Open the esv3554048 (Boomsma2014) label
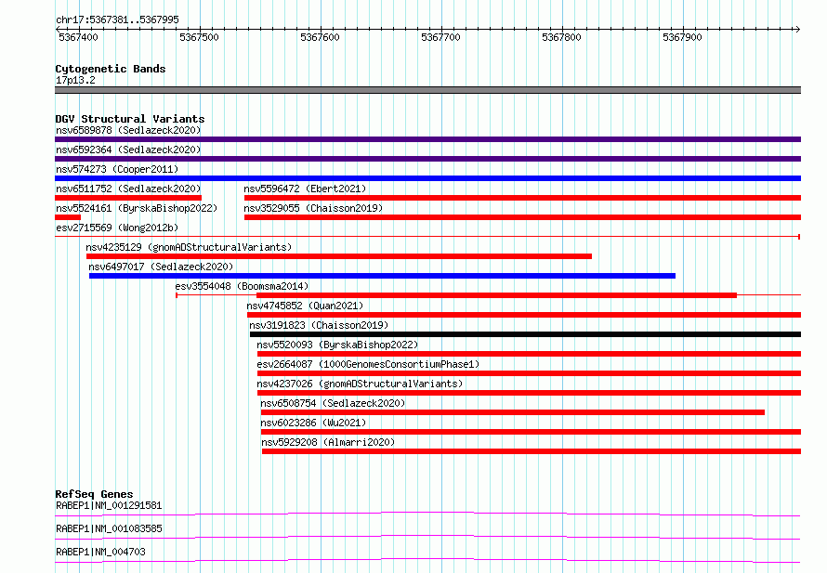This screenshot has width=827, height=573. click(242, 286)
